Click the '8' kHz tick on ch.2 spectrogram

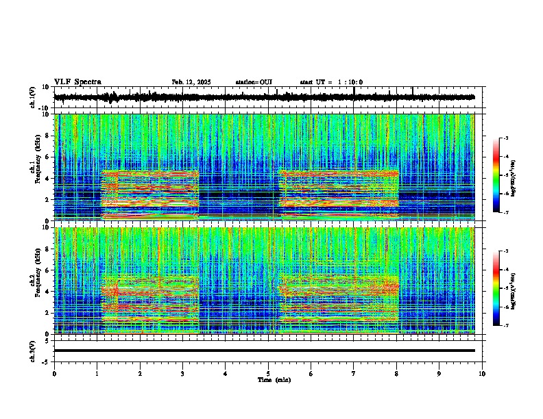click(x=48, y=249)
